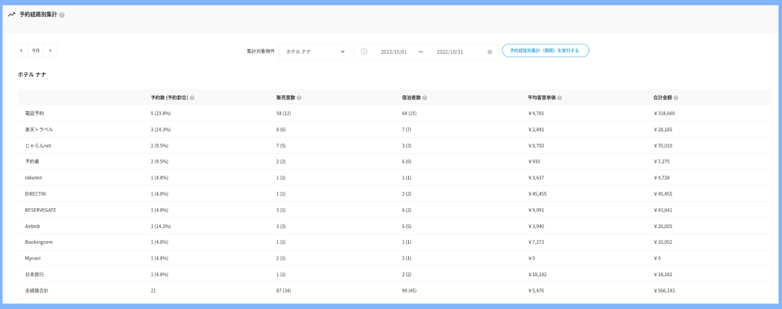Click the help icon next to 予約数 (予約割合)

[x=192, y=98]
